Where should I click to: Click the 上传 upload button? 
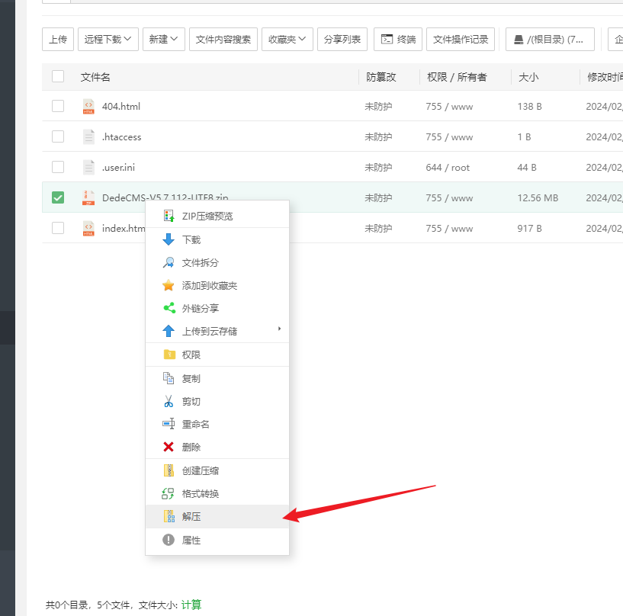(57, 39)
